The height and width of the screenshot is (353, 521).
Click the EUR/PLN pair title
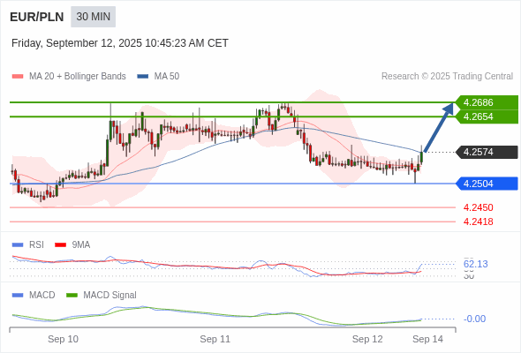[x=37, y=17]
